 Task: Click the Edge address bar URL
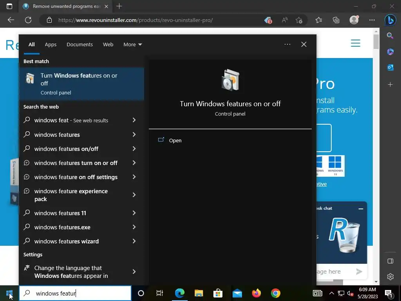point(135,20)
